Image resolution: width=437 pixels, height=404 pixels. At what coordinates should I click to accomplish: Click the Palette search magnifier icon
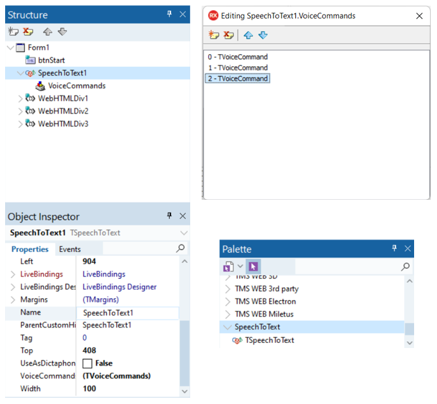(x=405, y=267)
